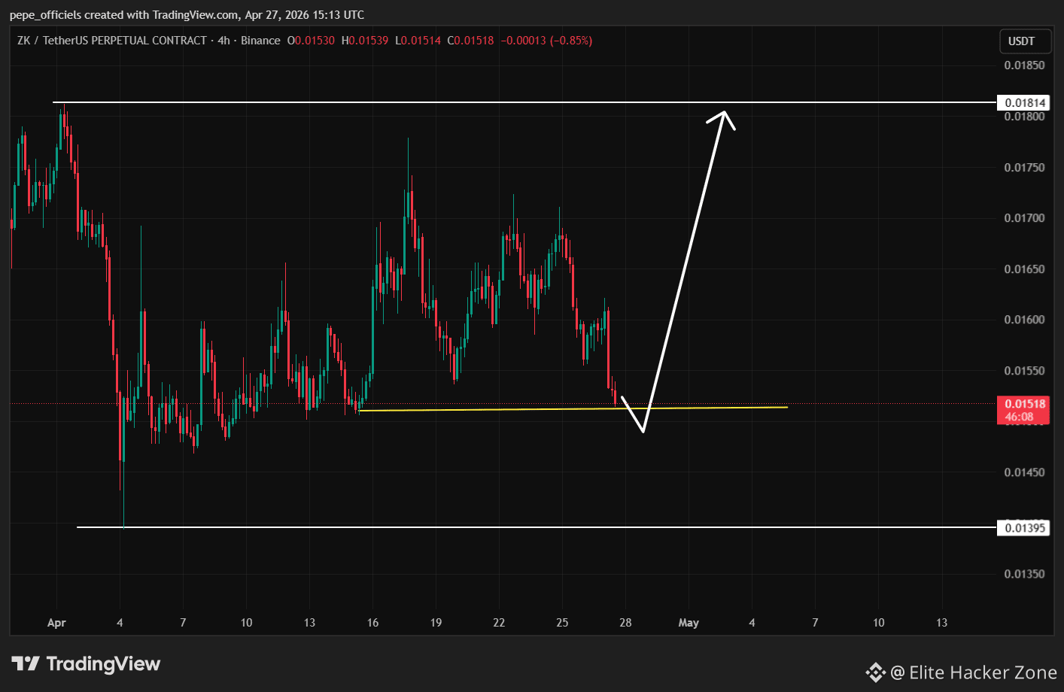The image size is (1064, 692).
Task: Select the open value O0.01530
Action: pyautogui.click(x=311, y=41)
